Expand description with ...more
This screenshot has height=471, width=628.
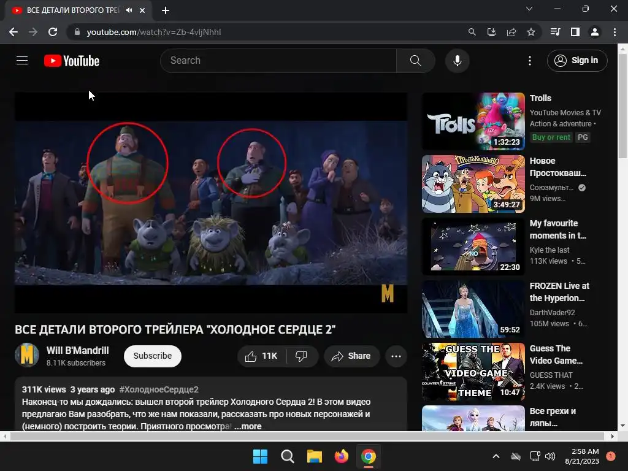(248, 427)
